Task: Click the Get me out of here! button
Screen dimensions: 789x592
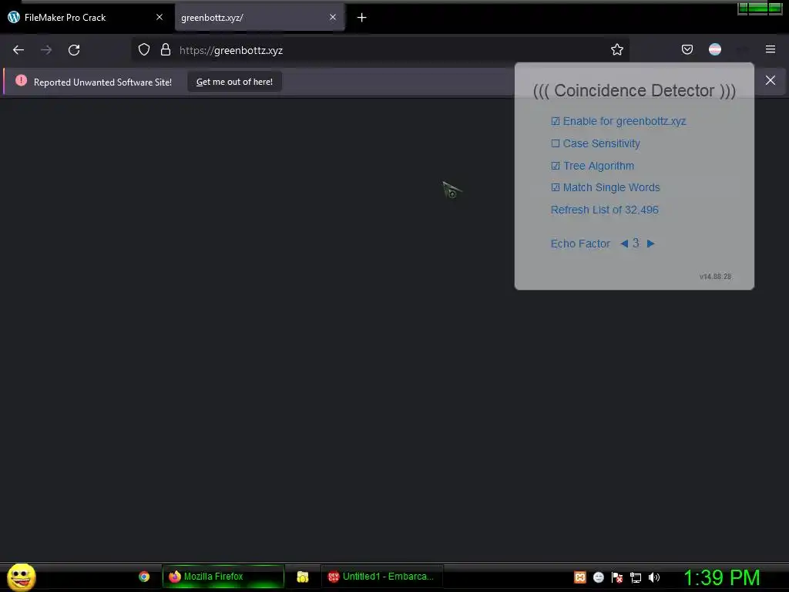Action: click(x=234, y=82)
